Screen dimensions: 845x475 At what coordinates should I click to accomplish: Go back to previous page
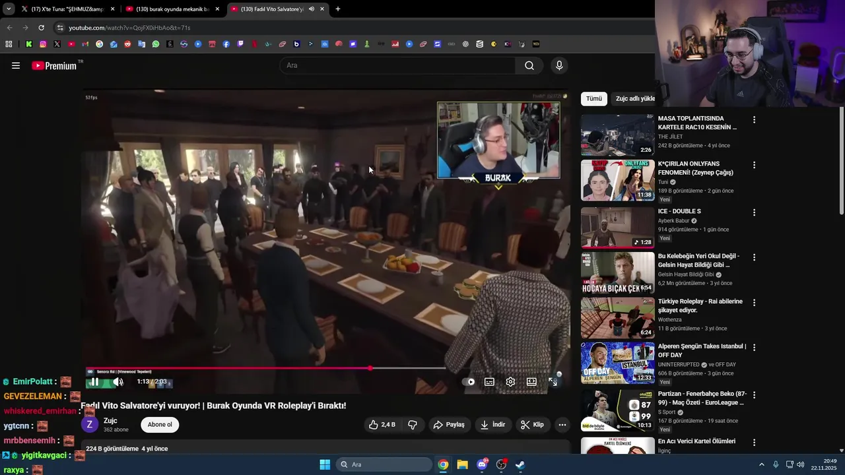[x=9, y=28]
